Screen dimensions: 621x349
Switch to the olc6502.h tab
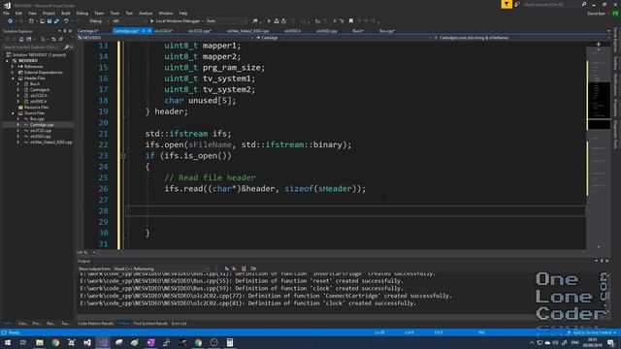coord(293,30)
